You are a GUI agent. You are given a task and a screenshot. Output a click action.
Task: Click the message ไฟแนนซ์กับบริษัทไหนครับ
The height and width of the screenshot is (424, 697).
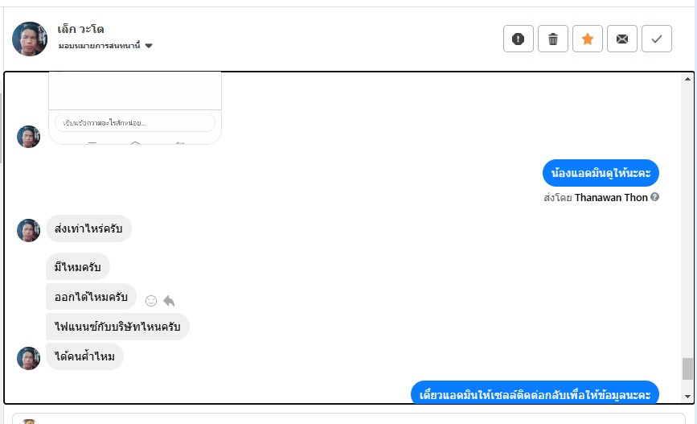click(117, 327)
